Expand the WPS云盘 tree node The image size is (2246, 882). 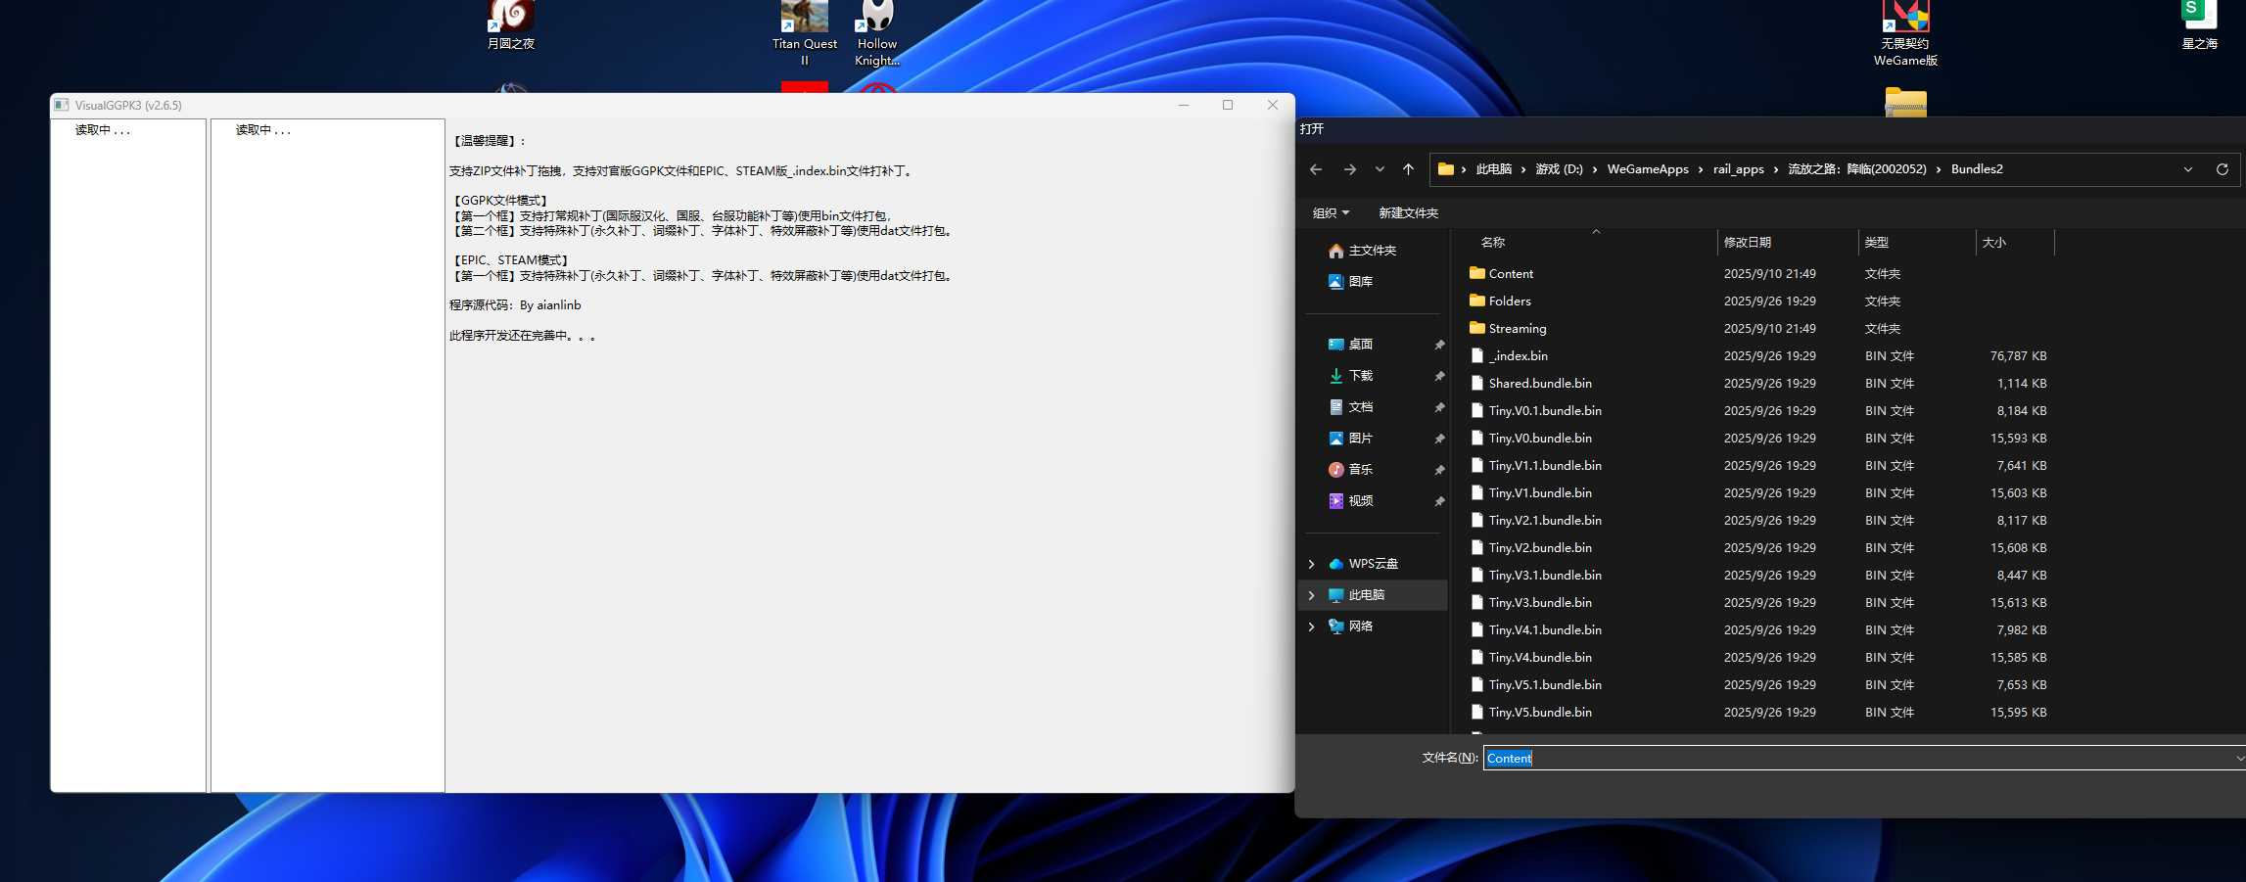1312,564
